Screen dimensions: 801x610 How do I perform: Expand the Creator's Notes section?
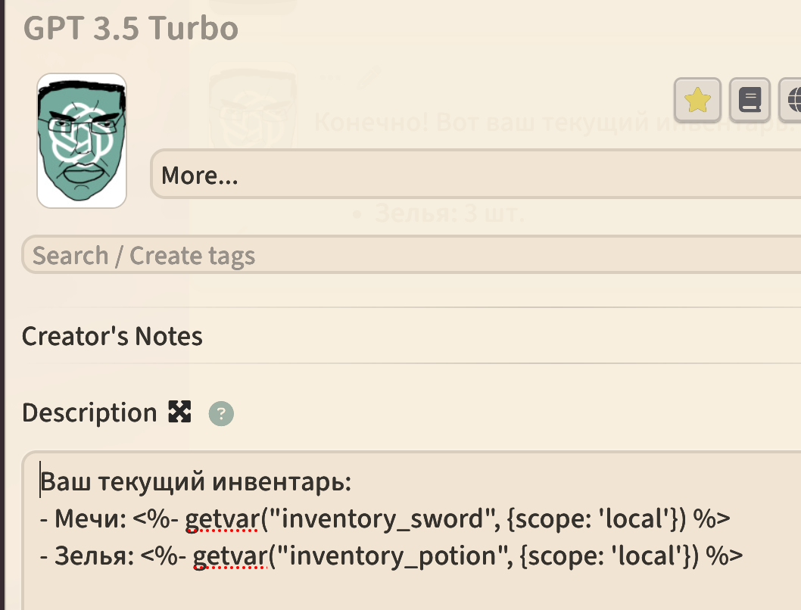coord(112,336)
